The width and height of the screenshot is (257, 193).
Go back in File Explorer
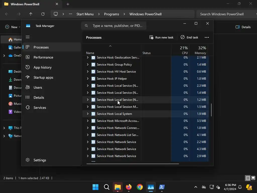[7, 14]
